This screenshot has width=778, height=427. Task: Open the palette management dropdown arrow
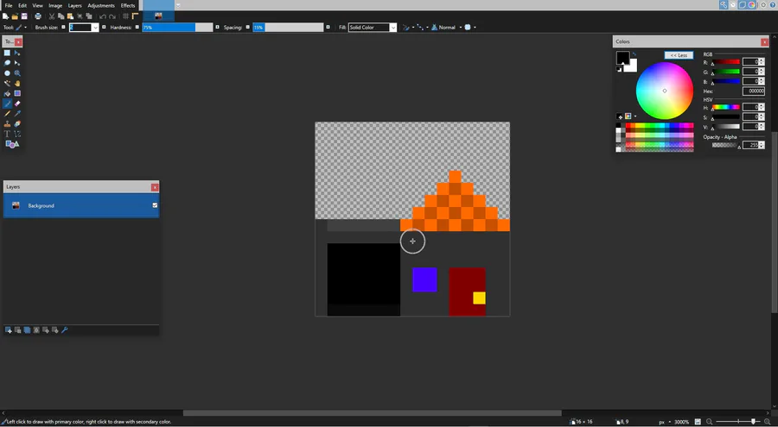(635, 116)
